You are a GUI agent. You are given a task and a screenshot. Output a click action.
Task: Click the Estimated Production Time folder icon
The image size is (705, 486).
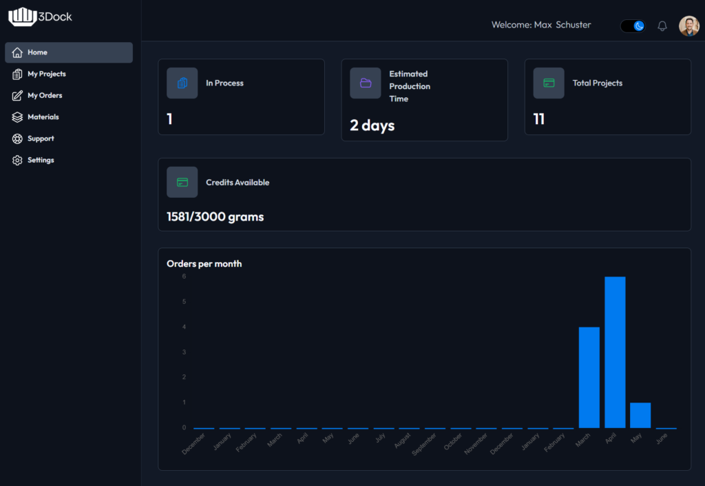366,83
